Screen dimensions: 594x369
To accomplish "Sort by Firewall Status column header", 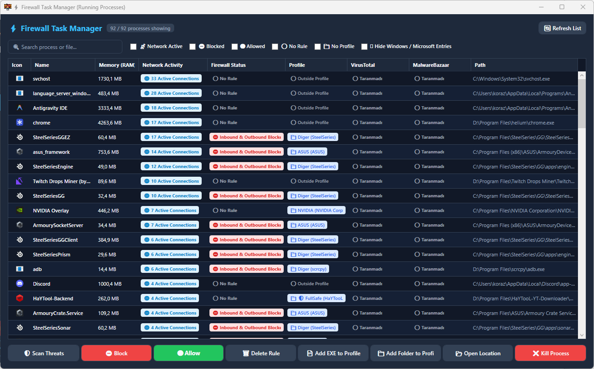I will [x=246, y=65].
